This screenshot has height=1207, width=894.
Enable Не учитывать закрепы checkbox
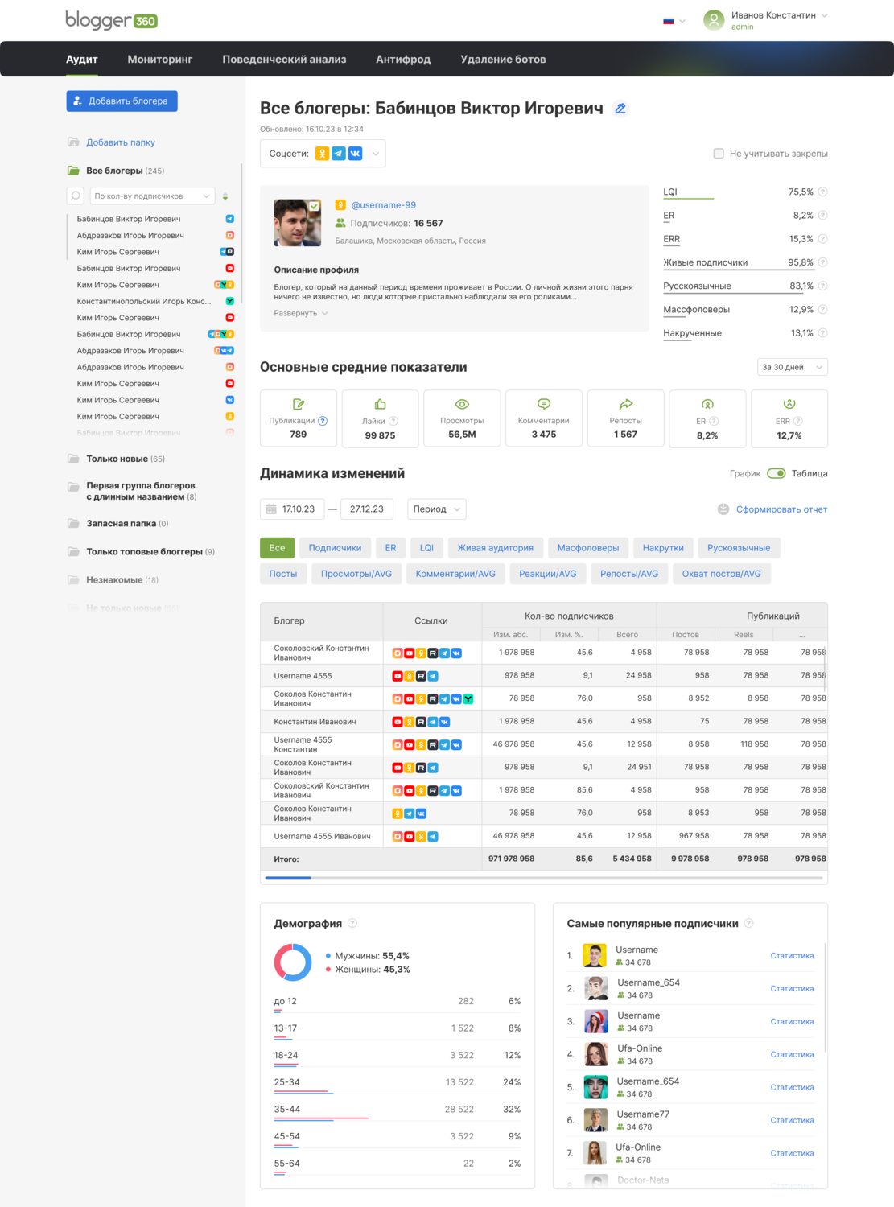719,154
